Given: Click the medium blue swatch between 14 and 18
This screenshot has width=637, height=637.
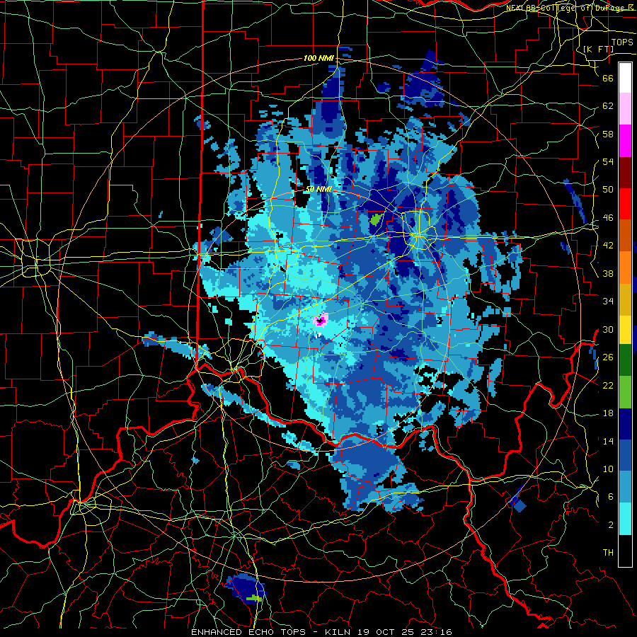Looking at the screenshot, I should tap(625, 456).
